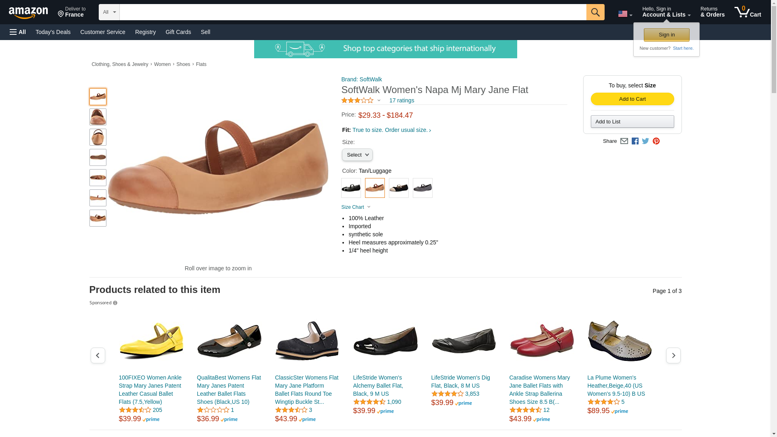The width and height of the screenshot is (777, 437).
Task: Go to the next related products page
Action: click(x=673, y=355)
